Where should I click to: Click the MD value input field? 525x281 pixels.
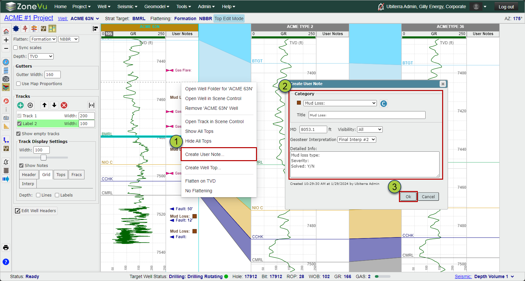313,130
